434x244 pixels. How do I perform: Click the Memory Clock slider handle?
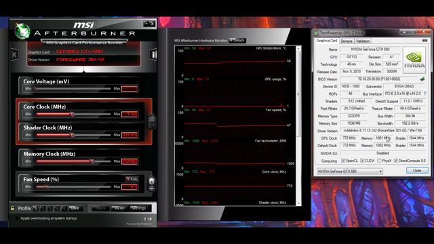92,161
